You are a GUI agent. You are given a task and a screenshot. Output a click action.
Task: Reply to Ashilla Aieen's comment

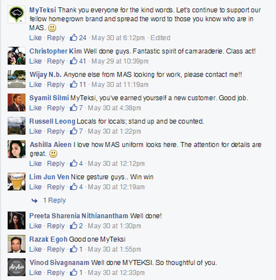[56, 164]
